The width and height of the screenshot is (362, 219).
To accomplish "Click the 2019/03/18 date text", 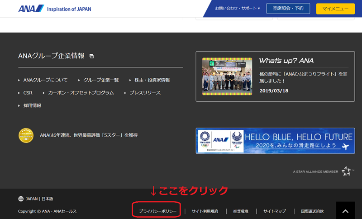I will coord(274,90).
